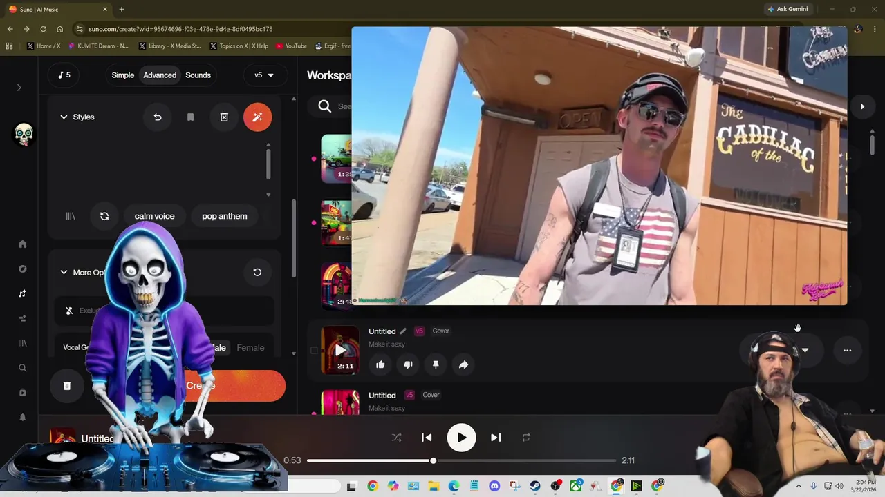The width and height of the screenshot is (885, 497).
Task: Skip to previous track in player
Action: click(427, 438)
